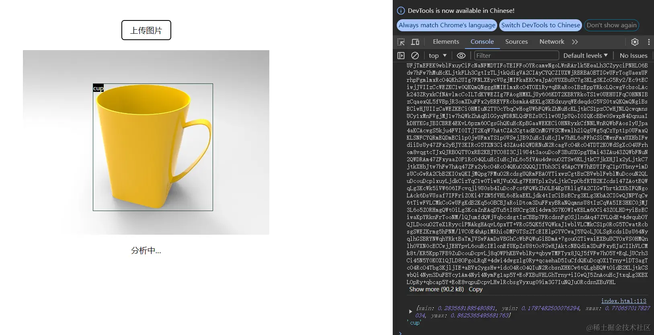Image resolution: width=654 pixels, height=335 pixels.
Task: Select the yellow cup image
Action: point(146,142)
